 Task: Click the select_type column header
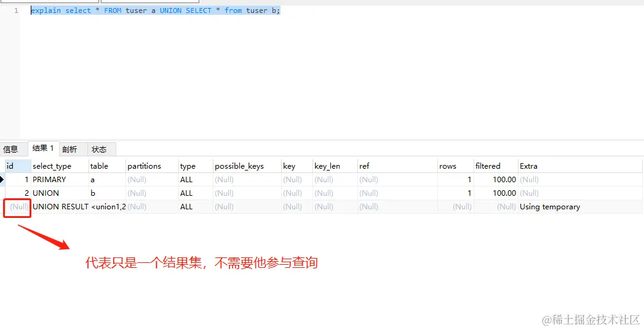tap(60, 166)
